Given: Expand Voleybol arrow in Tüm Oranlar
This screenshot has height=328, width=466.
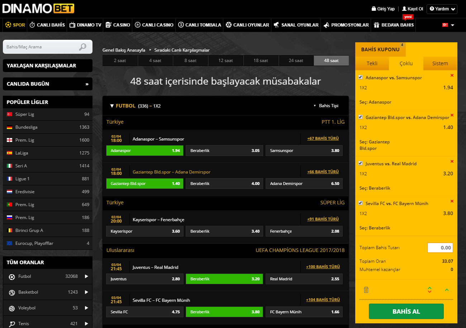Looking at the screenshot, I should [86, 308].
